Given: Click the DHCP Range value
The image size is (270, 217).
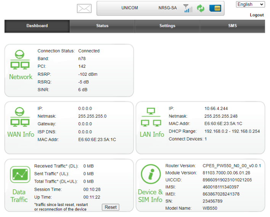Looking at the screenshot, I should click(232, 131).
